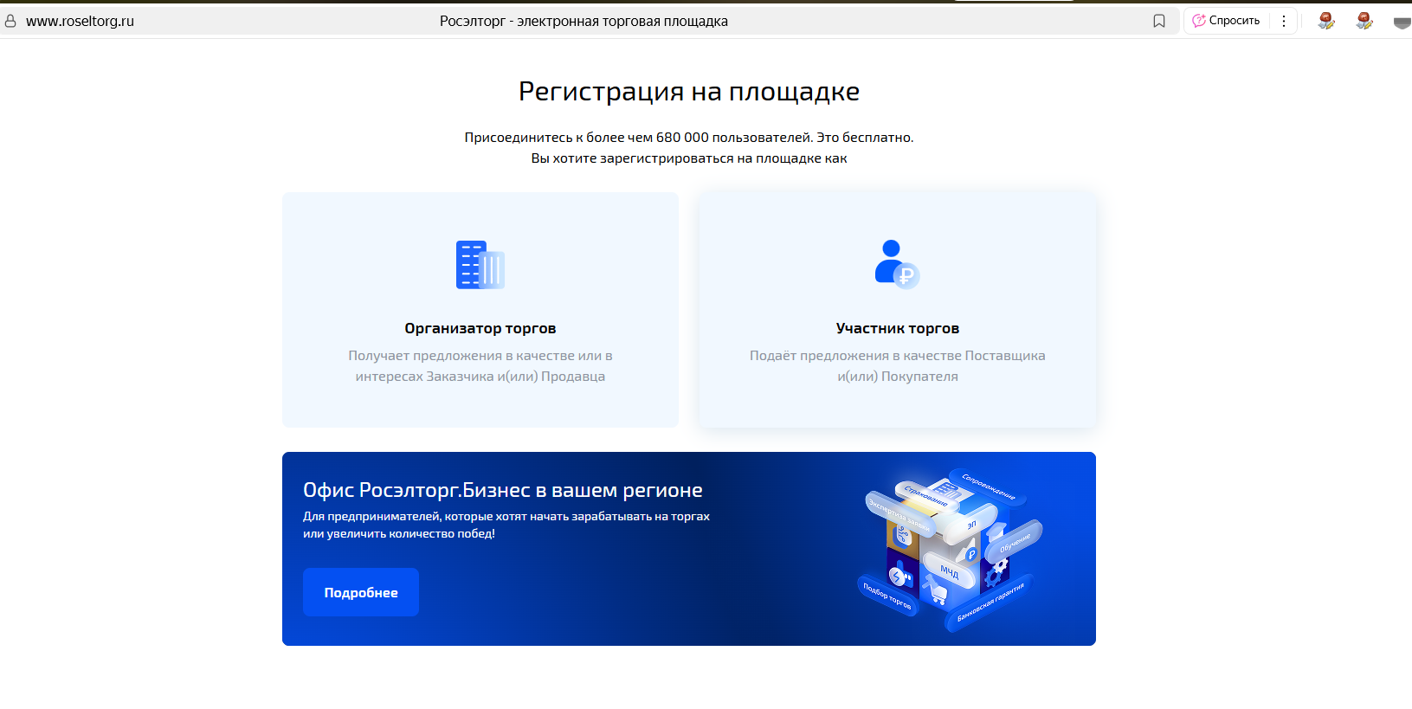Viewport: 1412px width, 709px height.
Task: Click the first stamp-and-pencil extension icon
Action: (1325, 21)
